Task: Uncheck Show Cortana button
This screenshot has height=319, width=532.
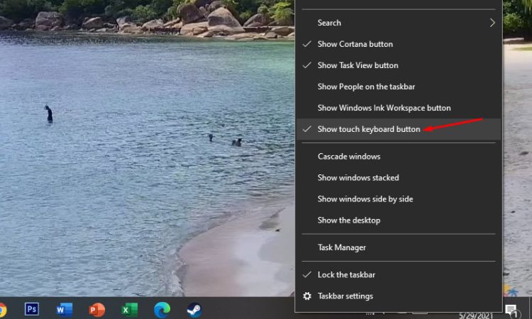Action: tap(355, 44)
